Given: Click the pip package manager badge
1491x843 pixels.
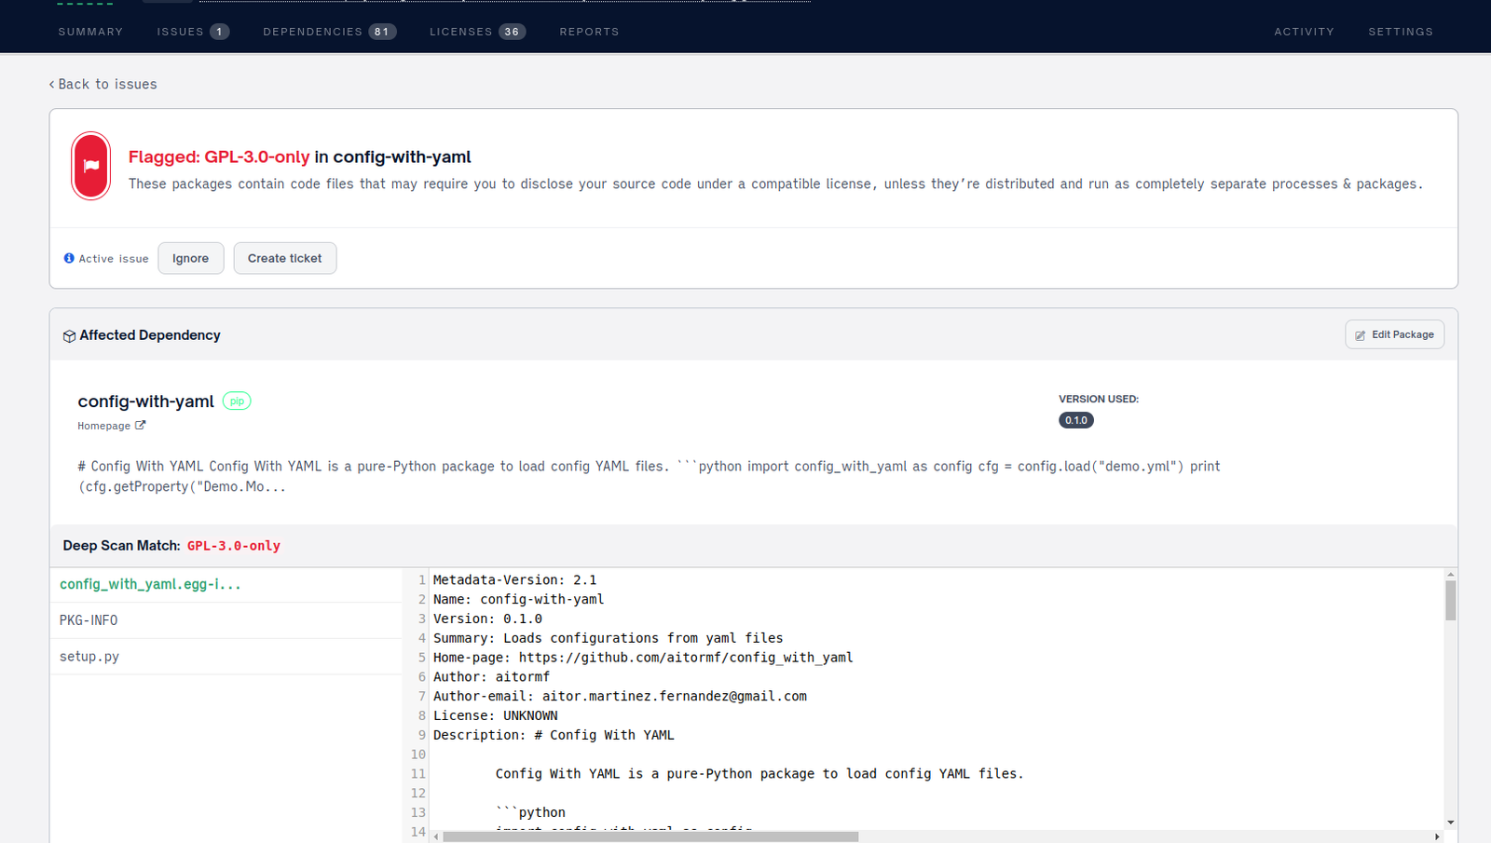Looking at the screenshot, I should click(x=237, y=401).
